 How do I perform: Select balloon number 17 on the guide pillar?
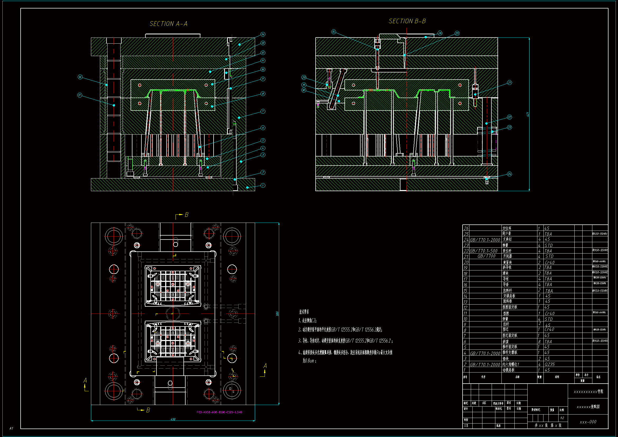80,95
